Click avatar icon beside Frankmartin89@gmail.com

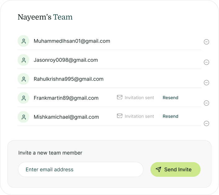[24, 98]
